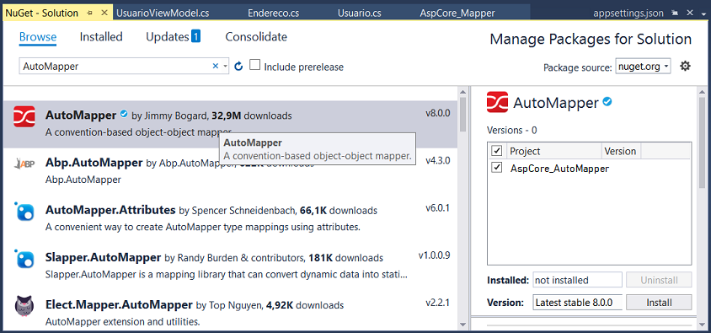
Task: Select the red AutoMapper package icon in list
Action: tap(24, 116)
